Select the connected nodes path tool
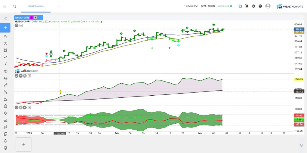The width and height of the screenshot is (307, 153). coord(6,127)
